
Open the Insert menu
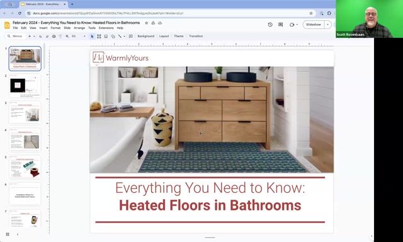43,28
